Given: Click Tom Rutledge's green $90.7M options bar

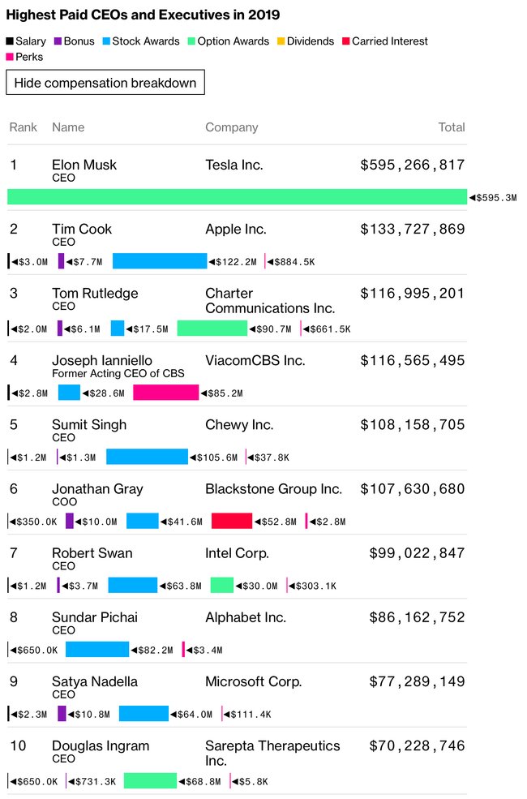Looking at the screenshot, I should click(x=212, y=329).
